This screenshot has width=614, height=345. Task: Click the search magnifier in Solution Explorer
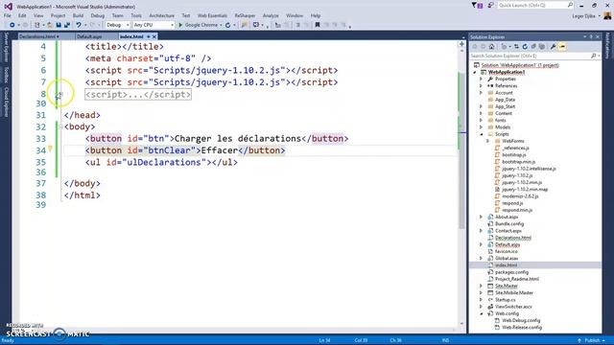click(593, 56)
